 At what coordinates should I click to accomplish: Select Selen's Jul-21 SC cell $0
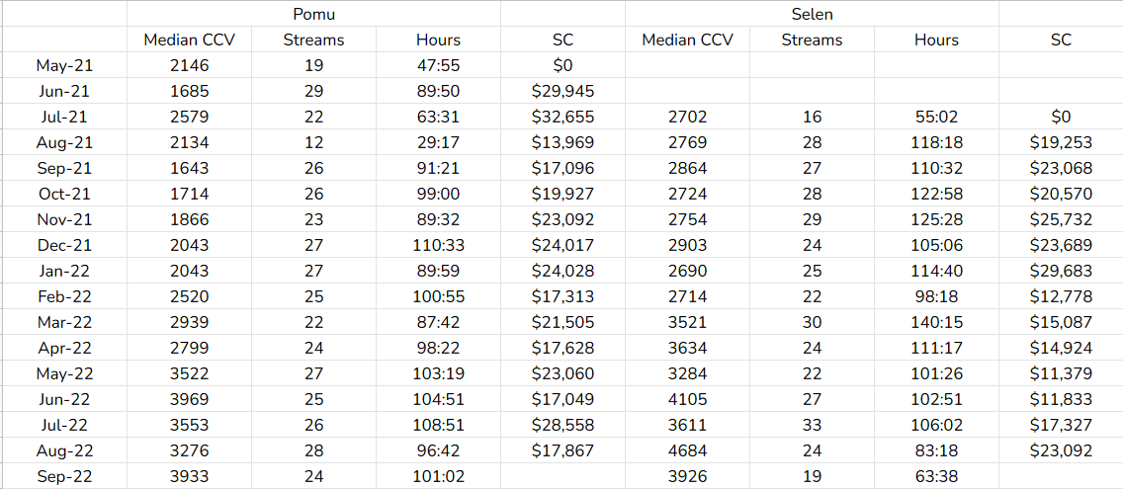1061,118
